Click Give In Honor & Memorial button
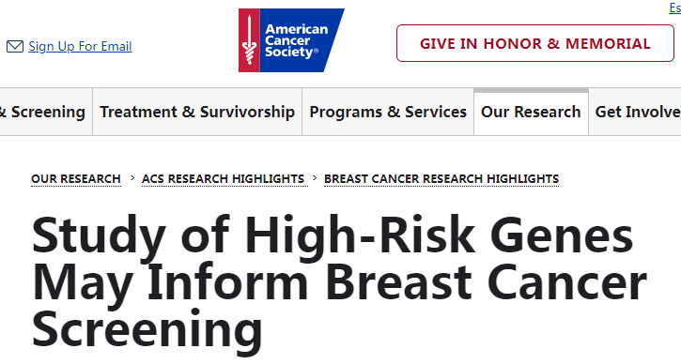 point(535,43)
